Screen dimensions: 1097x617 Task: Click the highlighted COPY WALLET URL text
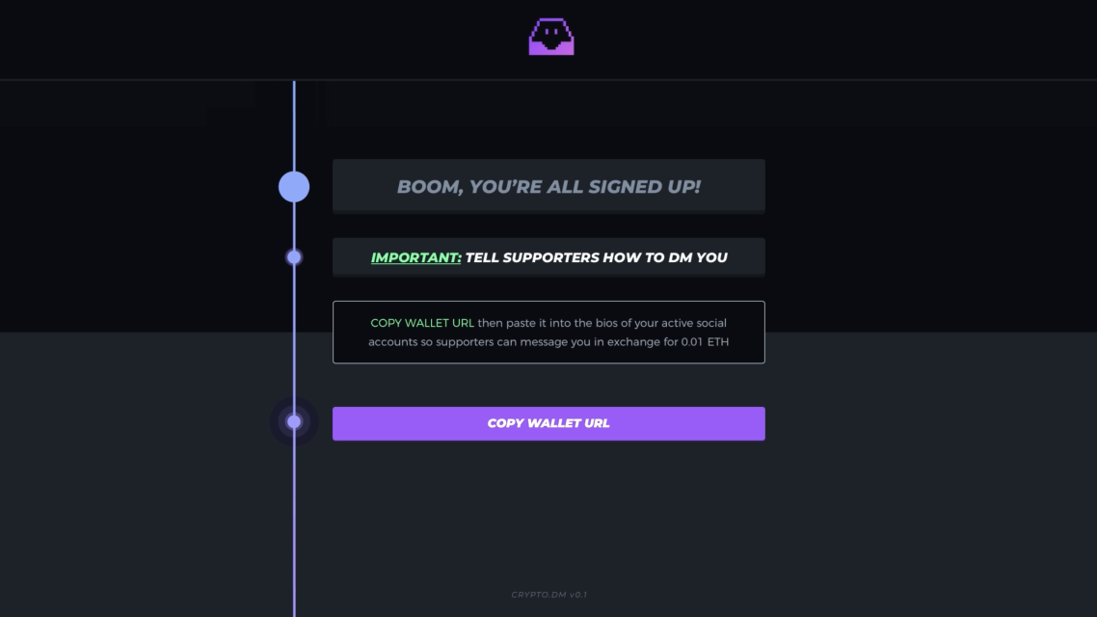pos(420,322)
